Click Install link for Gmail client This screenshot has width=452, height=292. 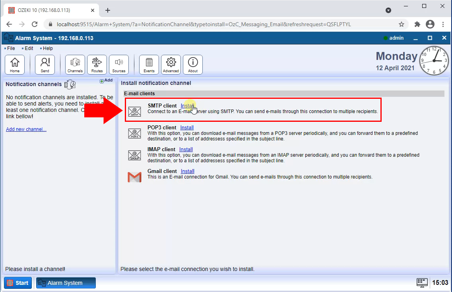[x=187, y=171]
